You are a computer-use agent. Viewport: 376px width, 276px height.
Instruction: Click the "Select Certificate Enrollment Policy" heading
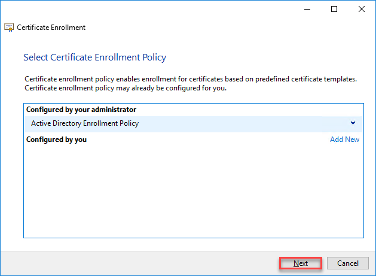94,57
